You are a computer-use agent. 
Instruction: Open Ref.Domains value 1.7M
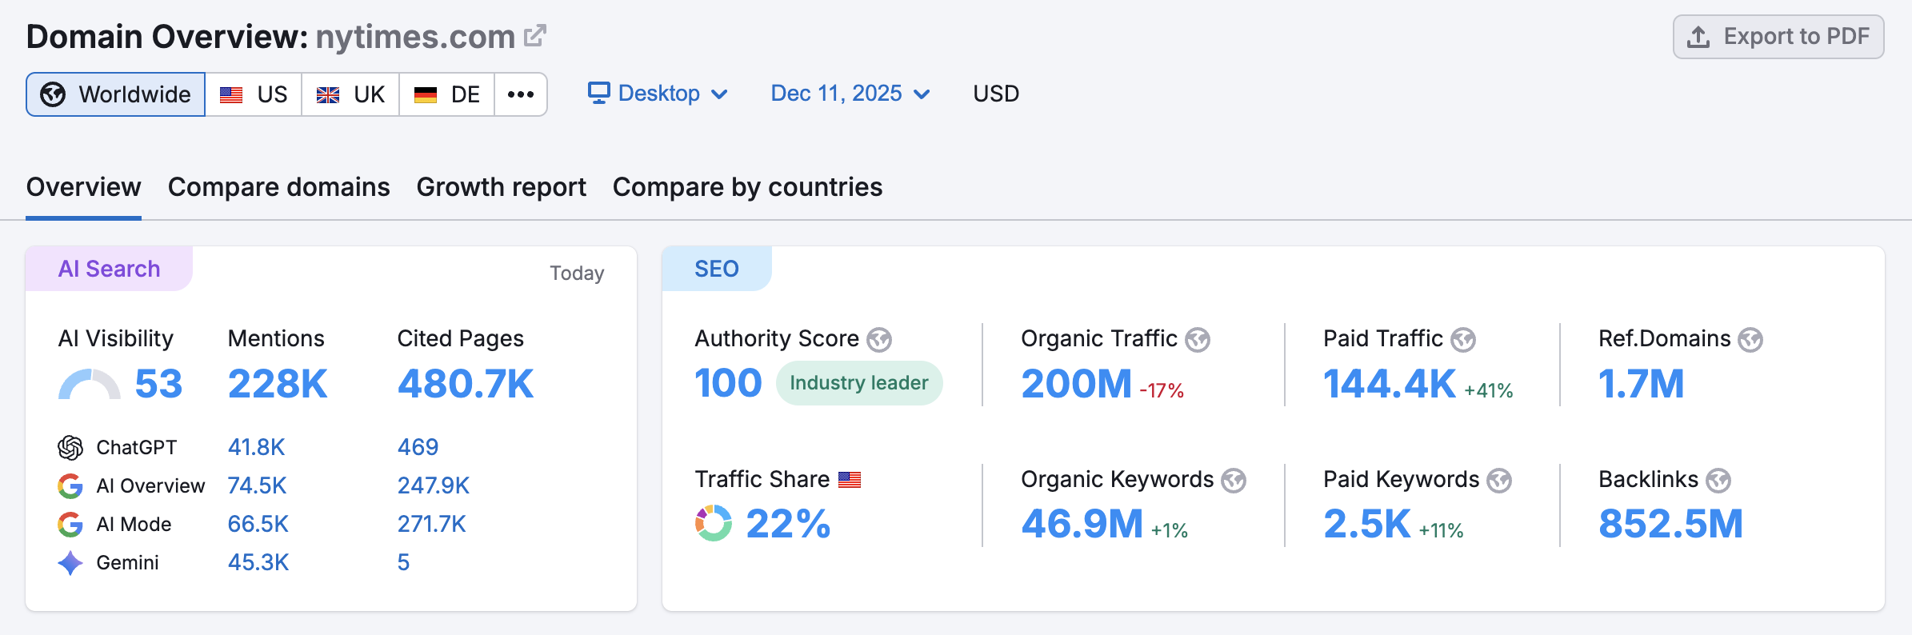click(x=1641, y=384)
